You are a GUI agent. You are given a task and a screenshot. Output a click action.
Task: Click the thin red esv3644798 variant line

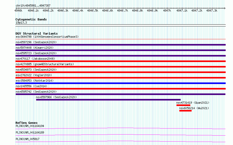(x=120, y=39)
